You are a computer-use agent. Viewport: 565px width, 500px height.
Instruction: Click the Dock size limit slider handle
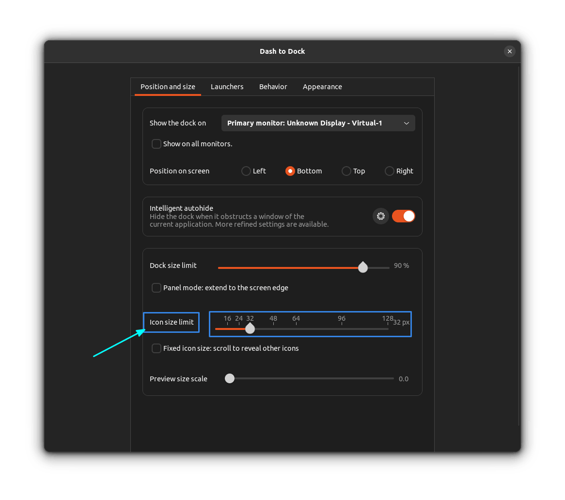(x=363, y=267)
